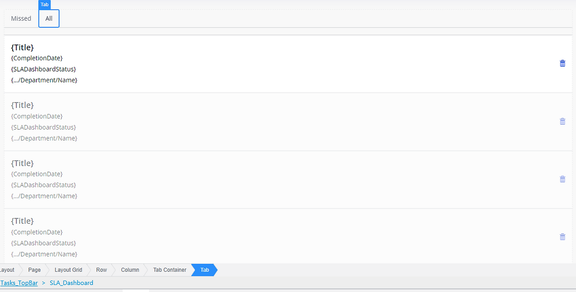Select the {.../Department/Name} placeholder
This screenshot has height=292, width=576.
point(44,80)
